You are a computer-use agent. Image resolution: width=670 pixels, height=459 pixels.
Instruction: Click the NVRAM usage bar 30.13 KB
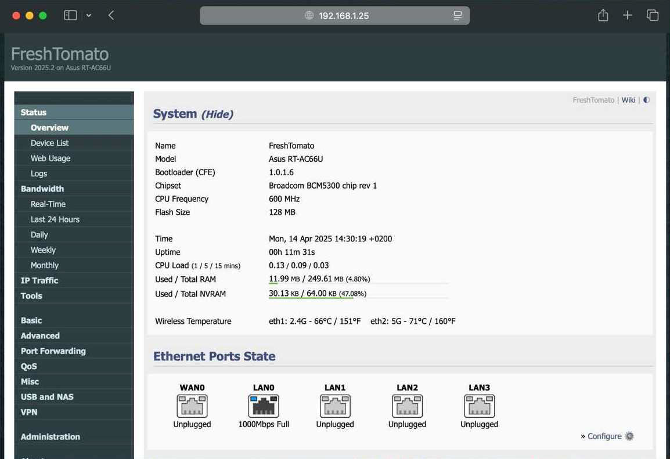[358, 294]
